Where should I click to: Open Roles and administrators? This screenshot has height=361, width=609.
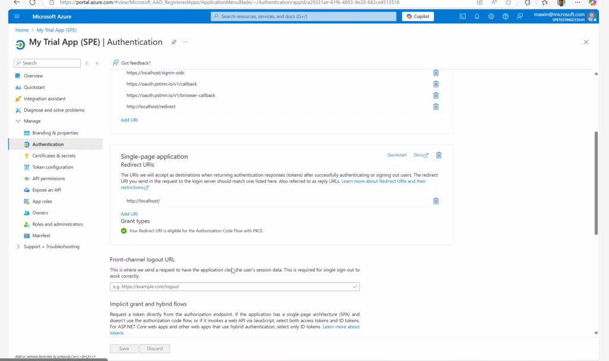[58, 224]
